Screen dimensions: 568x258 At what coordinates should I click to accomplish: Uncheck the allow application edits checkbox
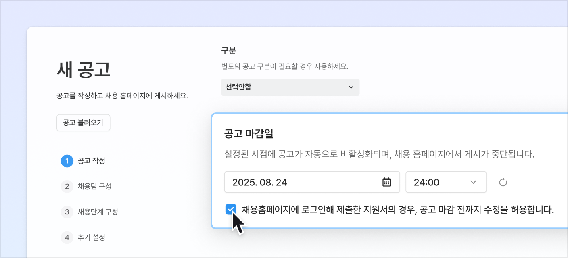[231, 210]
